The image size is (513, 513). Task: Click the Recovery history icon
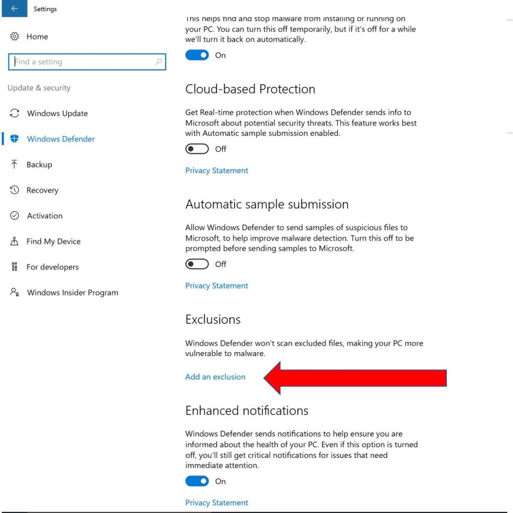pyautogui.click(x=15, y=190)
